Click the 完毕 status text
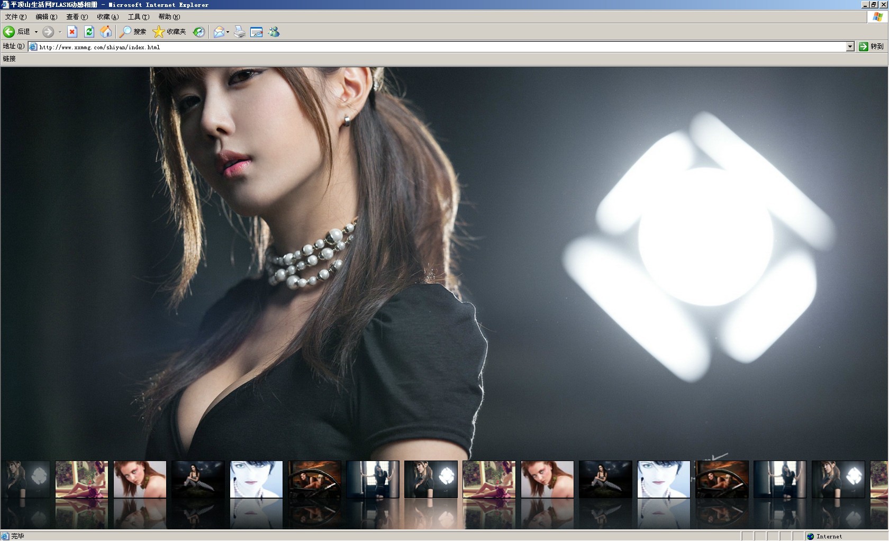Image resolution: width=889 pixels, height=541 pixels. (17, 536)
